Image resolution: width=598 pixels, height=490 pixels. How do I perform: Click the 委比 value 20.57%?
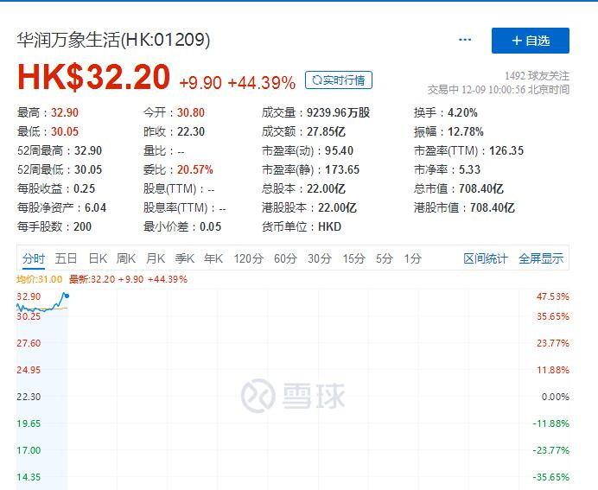pyautogui.click(x=195, y=169)
